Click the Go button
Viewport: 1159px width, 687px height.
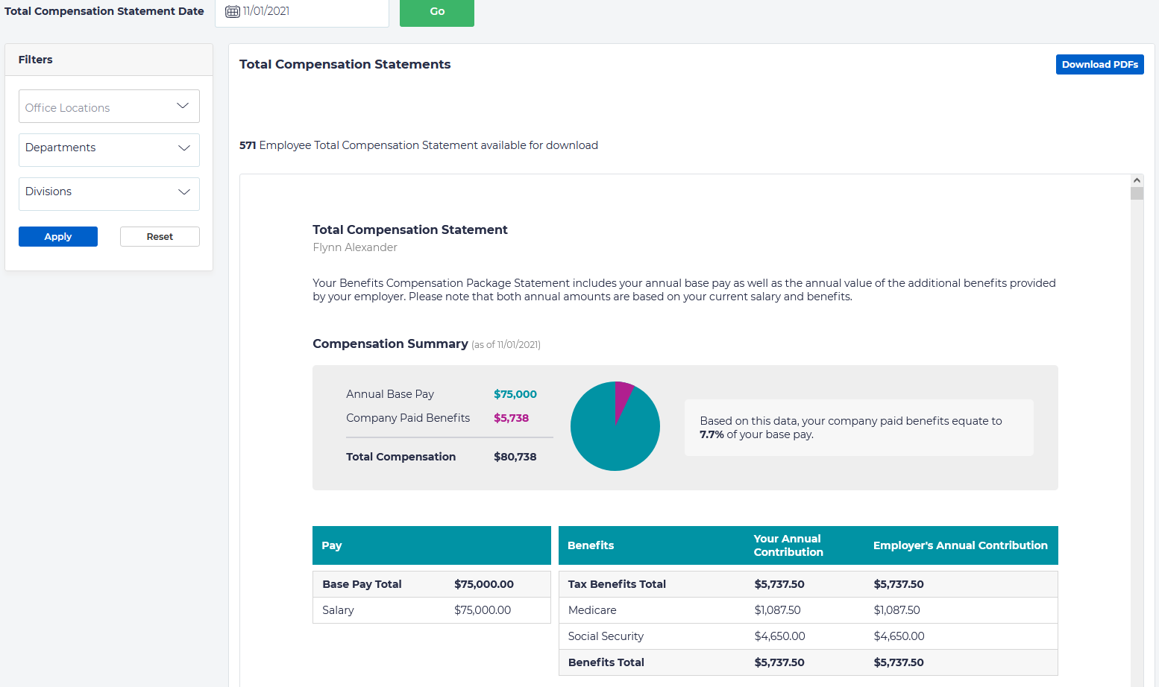point(436,13)
